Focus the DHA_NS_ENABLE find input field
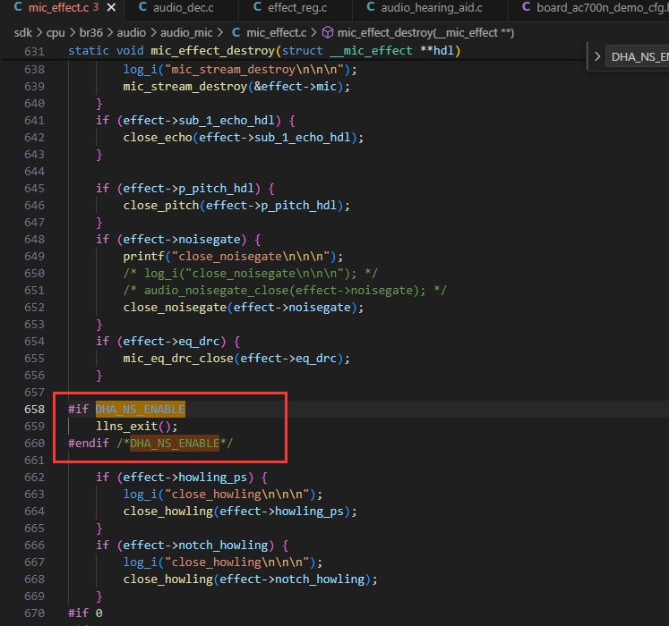Image resolution: width=669 pixels, height=626 pixels. (638, 56)
